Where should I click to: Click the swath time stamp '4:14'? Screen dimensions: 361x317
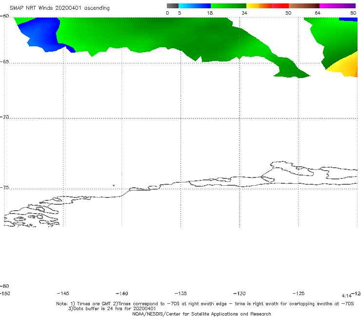346,296
